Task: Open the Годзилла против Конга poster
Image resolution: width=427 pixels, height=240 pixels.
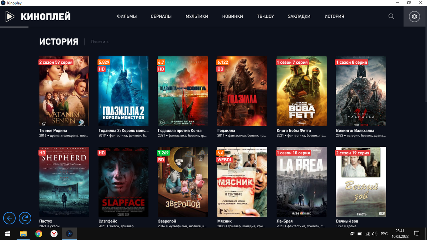Action: 183,91
